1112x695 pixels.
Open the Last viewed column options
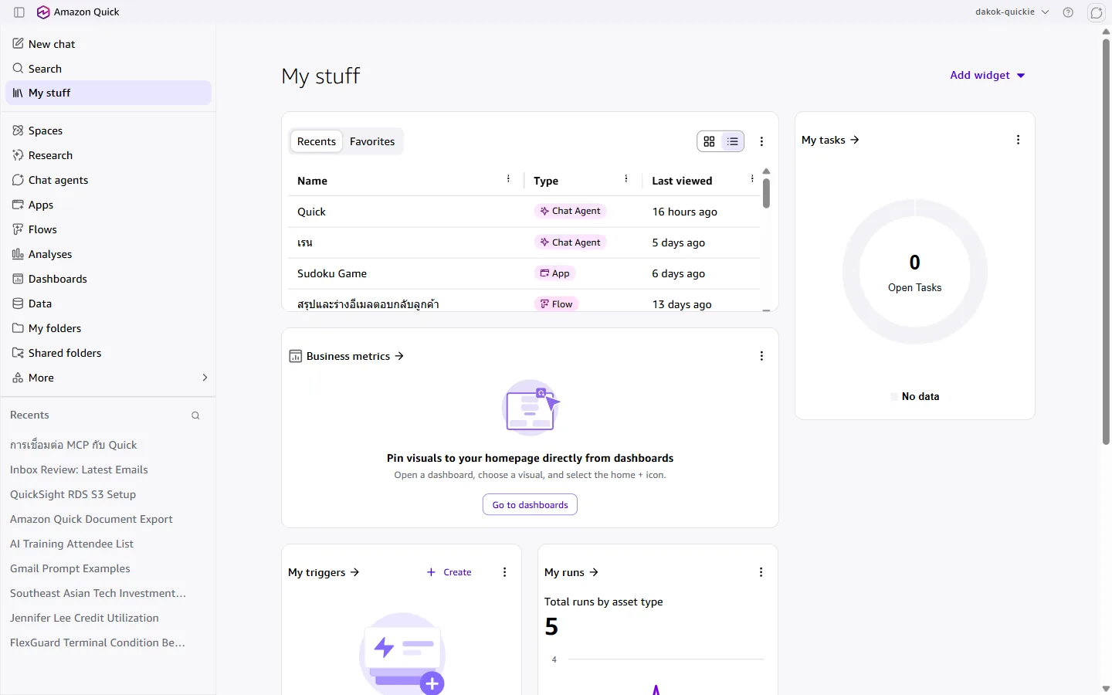tap(752, 179)
